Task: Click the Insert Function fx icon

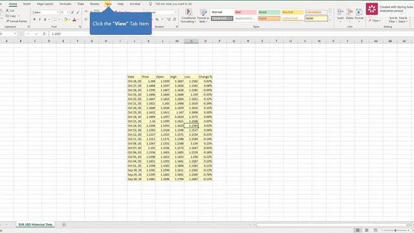Action: [44, 34]
